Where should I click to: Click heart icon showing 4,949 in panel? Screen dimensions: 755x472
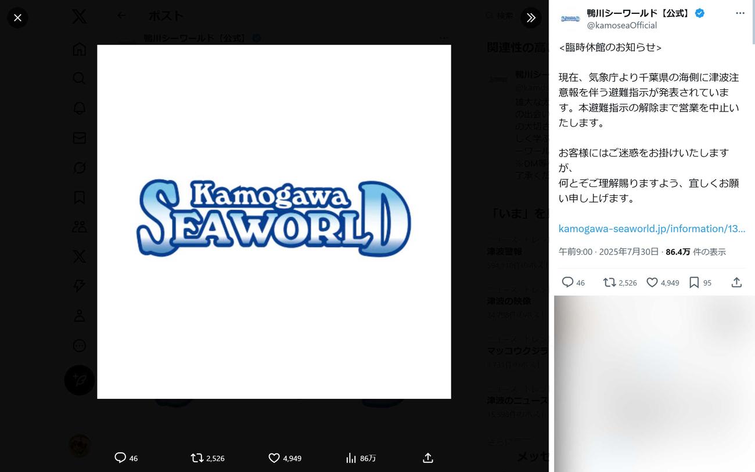point(652,283)
